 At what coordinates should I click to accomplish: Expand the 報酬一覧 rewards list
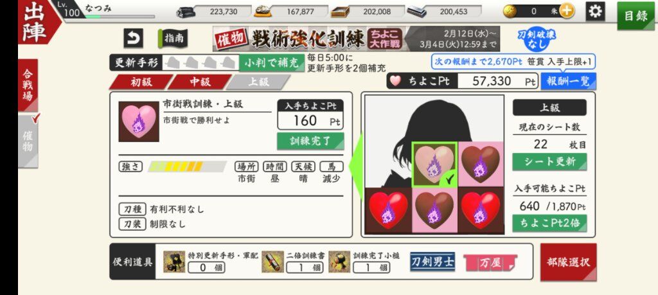point(568,81)
